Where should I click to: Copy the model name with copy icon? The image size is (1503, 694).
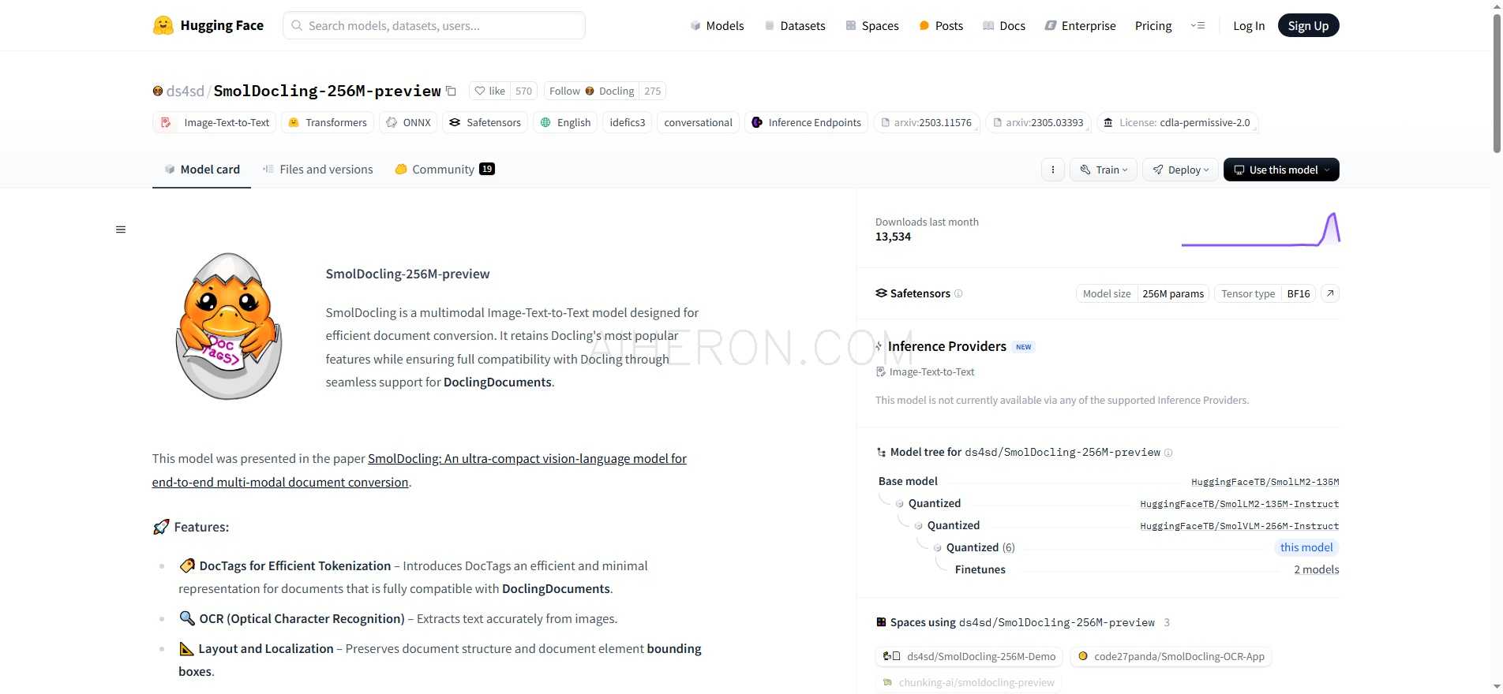[x=451, y=91]
